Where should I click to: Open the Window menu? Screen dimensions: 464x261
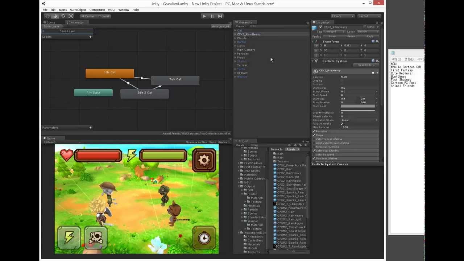pyautogui.click(x=124, y=10)
